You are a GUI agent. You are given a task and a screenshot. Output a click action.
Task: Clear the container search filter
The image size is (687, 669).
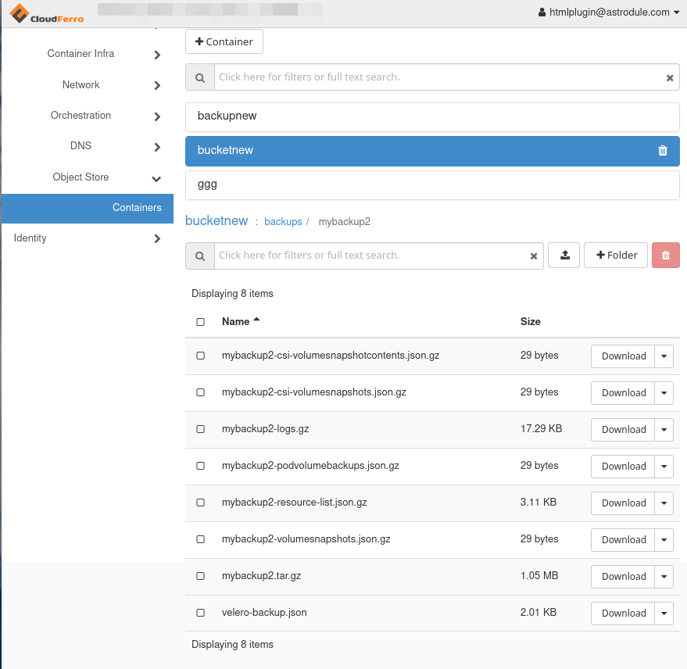pos(670,77)
